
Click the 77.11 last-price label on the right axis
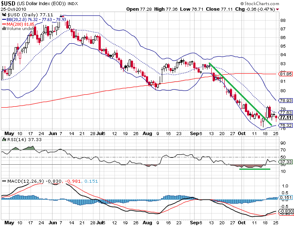286,117
